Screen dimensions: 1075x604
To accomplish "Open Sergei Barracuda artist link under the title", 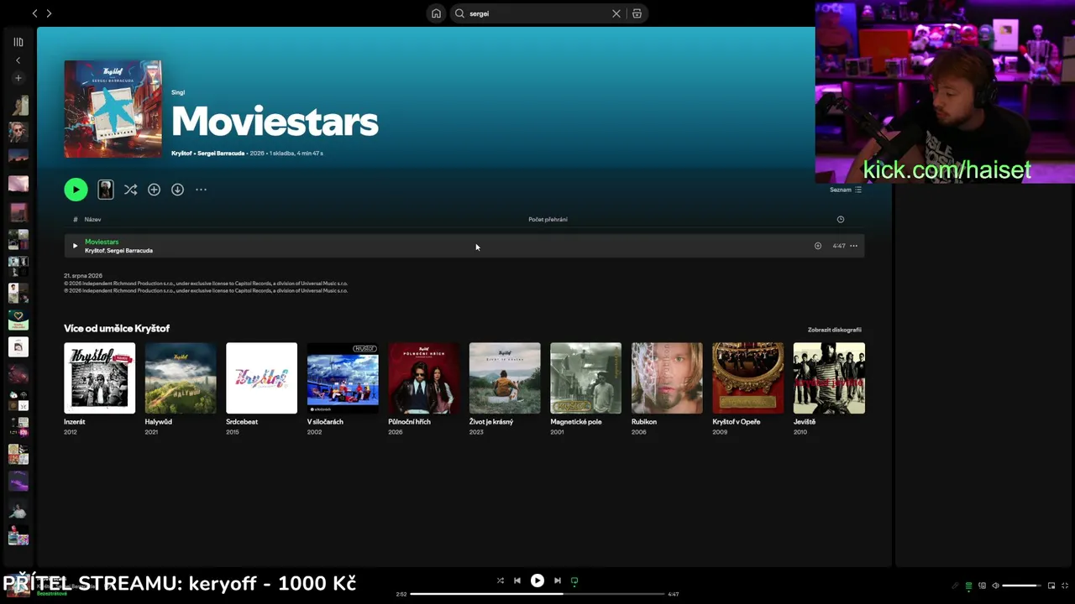I will tap(221, 154).
